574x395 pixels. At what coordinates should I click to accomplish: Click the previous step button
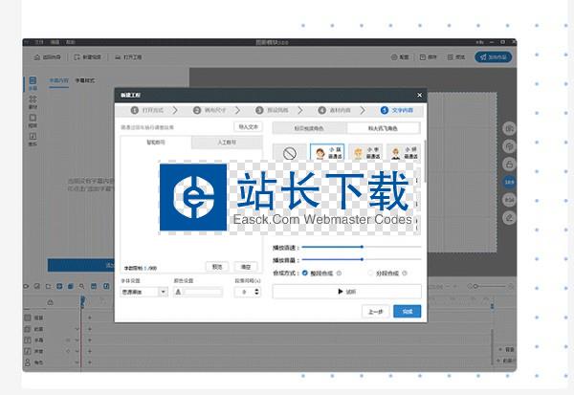coord(376,312)
